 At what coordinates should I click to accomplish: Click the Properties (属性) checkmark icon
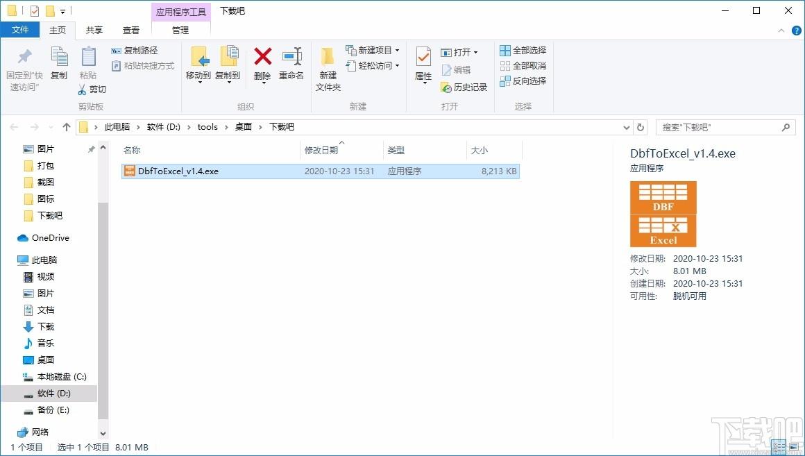tap(423, 56)
